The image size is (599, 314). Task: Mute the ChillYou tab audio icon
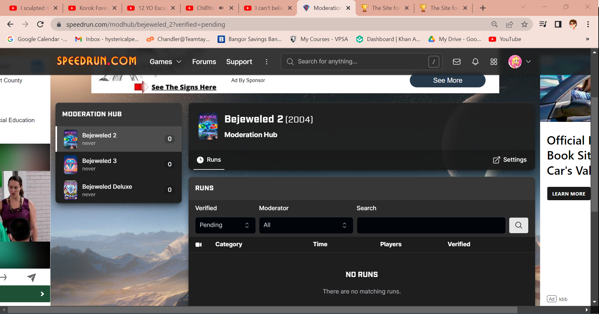(221, 8)
